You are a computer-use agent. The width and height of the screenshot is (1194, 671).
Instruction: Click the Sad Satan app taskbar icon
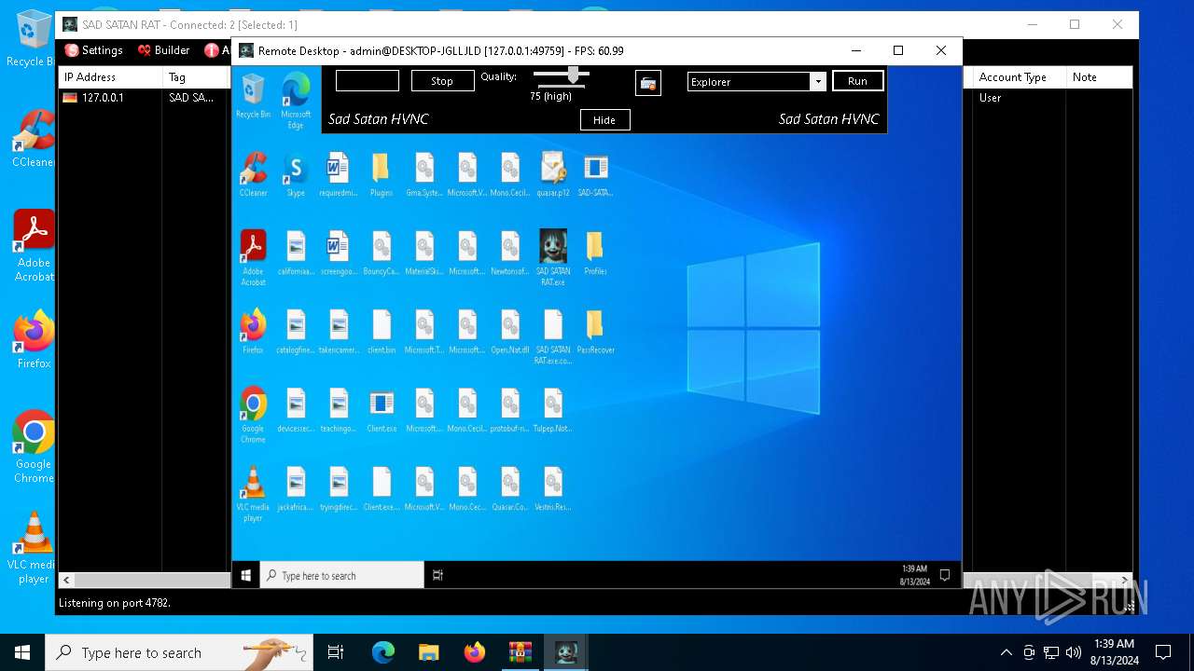click(566, 652)
